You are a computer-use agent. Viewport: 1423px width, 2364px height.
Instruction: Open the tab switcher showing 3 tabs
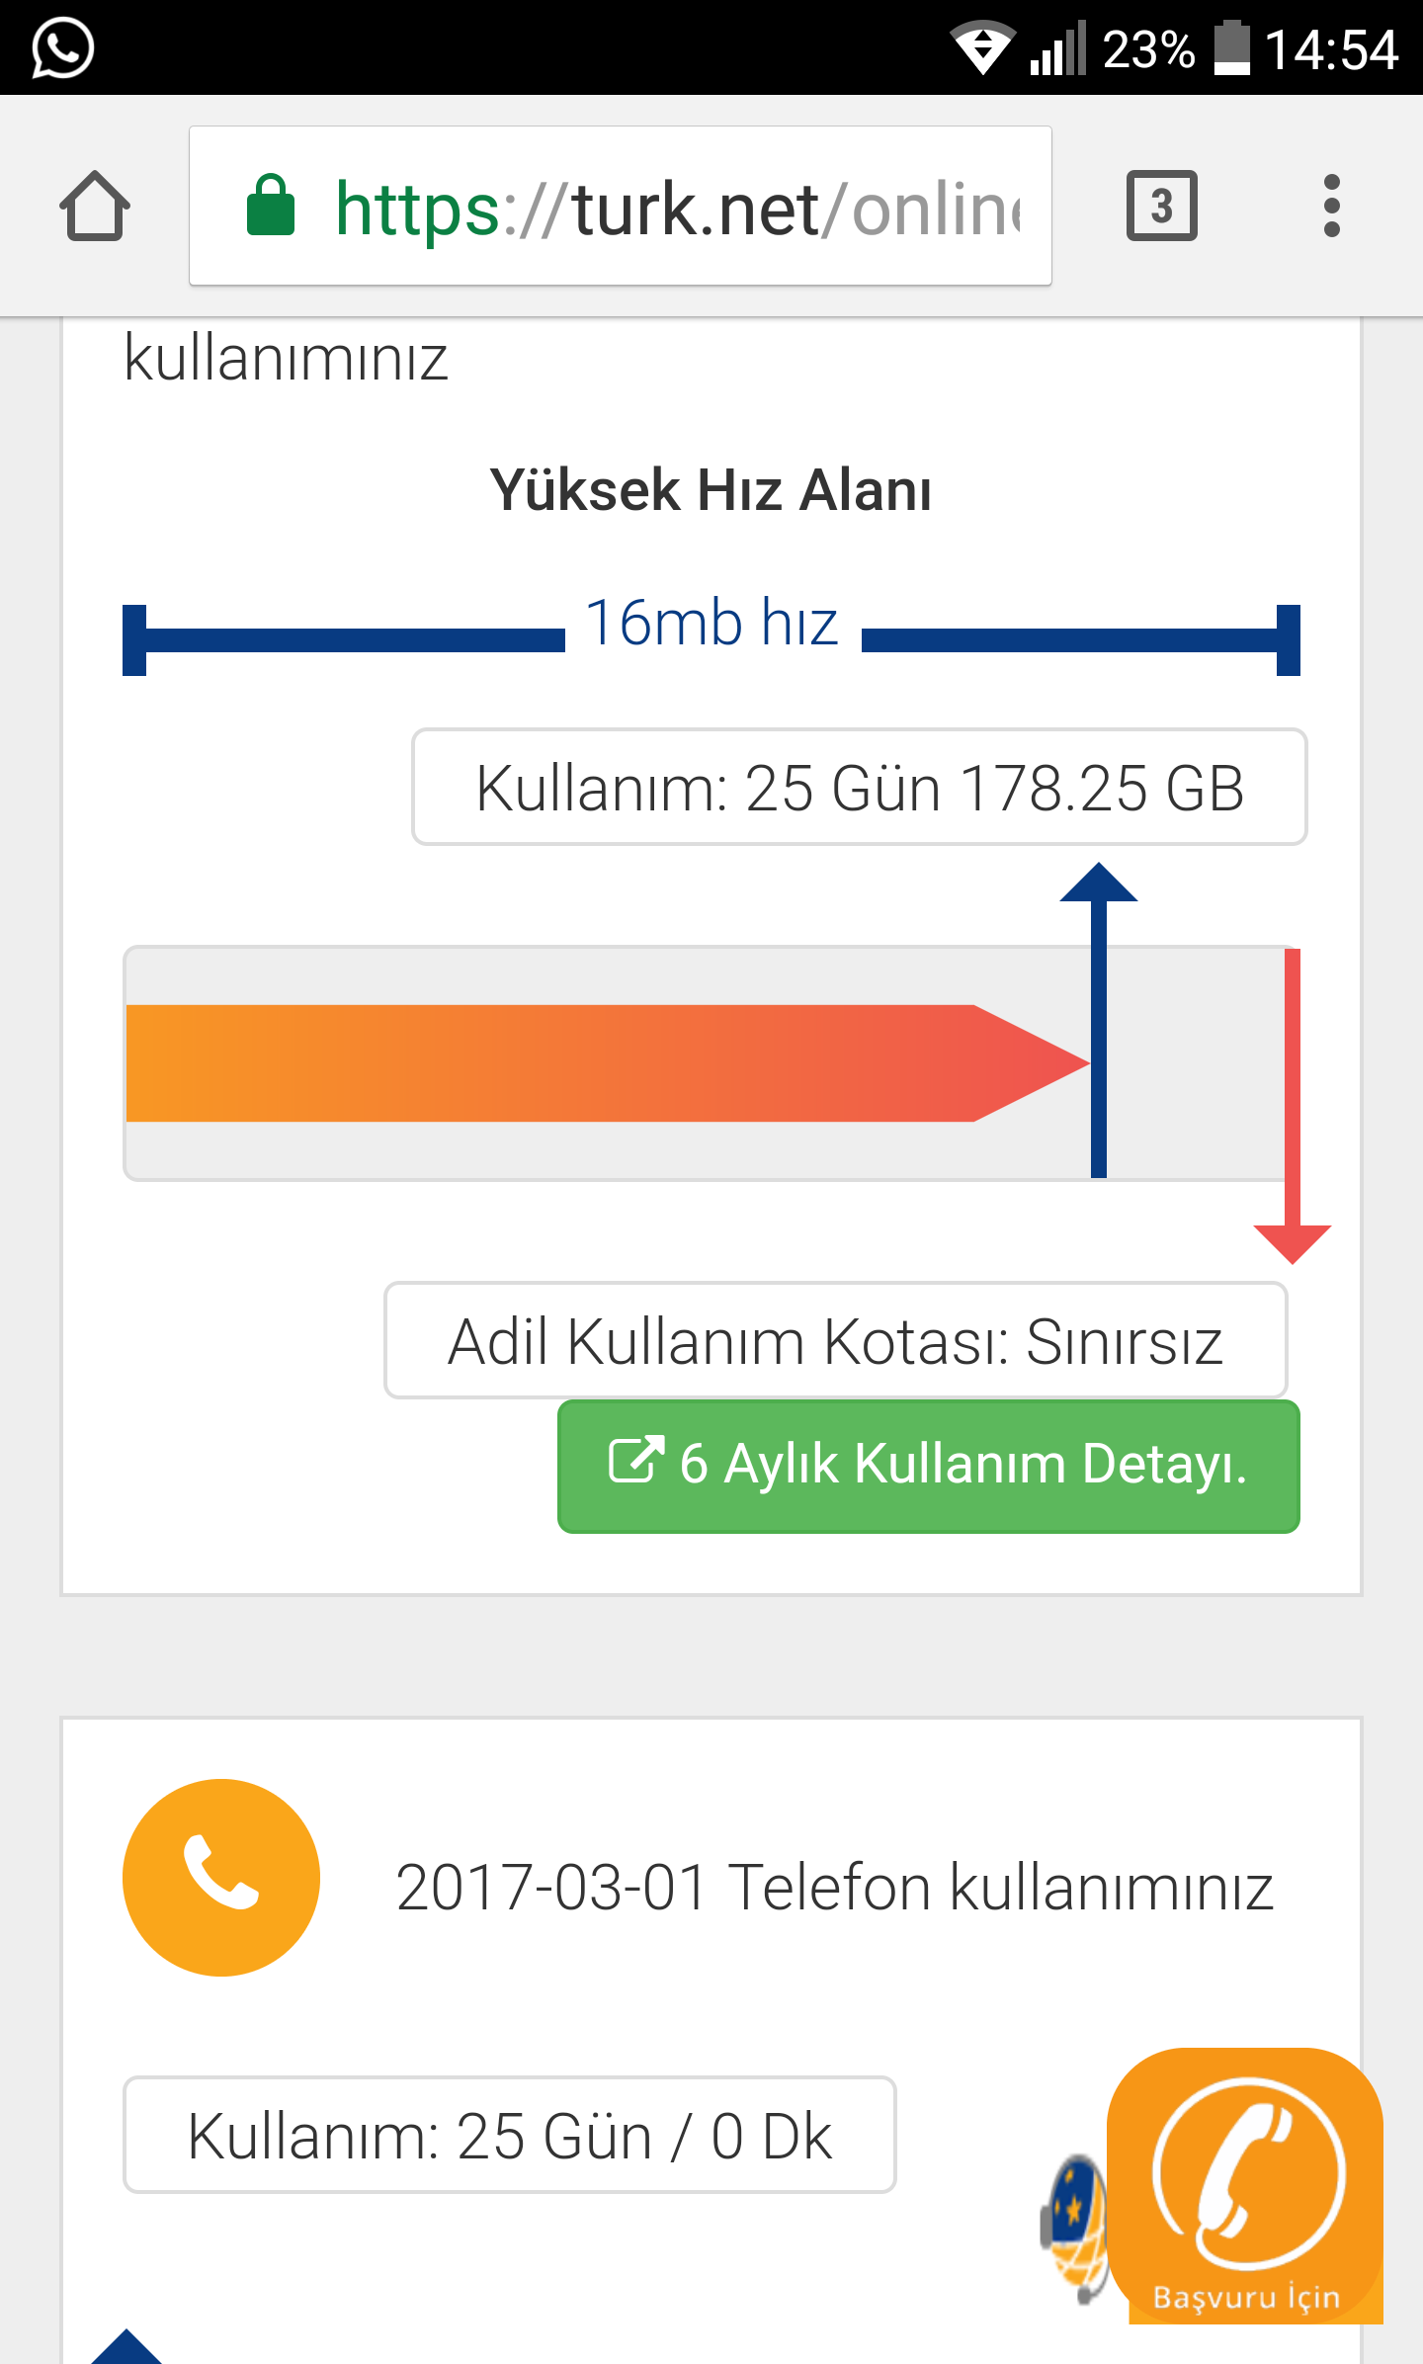click(x=1161, y=207)
